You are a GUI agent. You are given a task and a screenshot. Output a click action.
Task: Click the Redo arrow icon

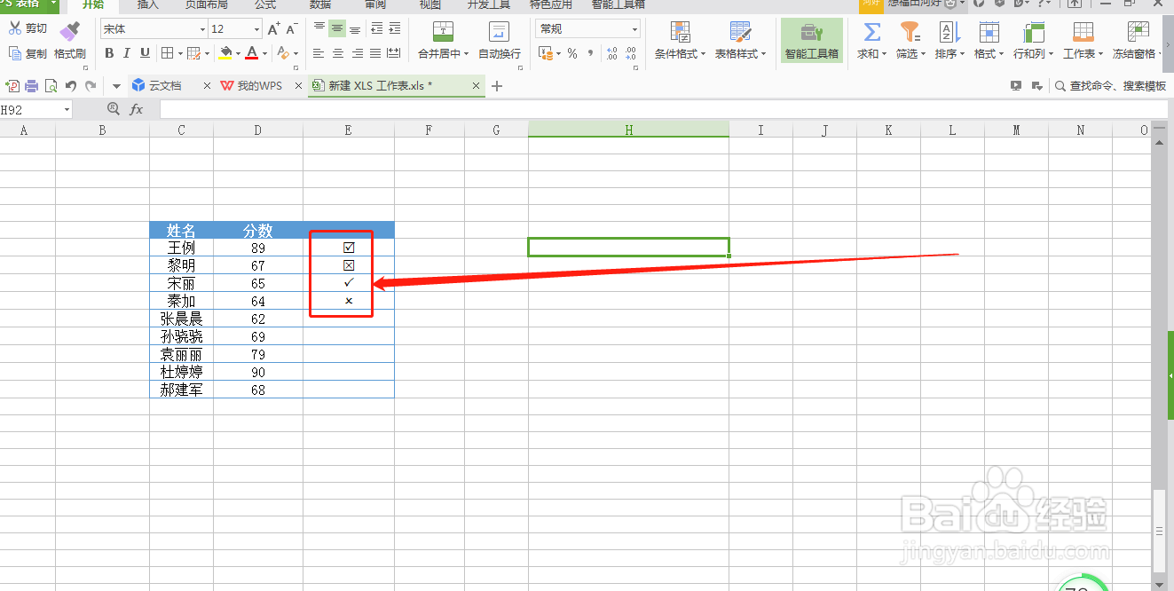pos(90,86)
